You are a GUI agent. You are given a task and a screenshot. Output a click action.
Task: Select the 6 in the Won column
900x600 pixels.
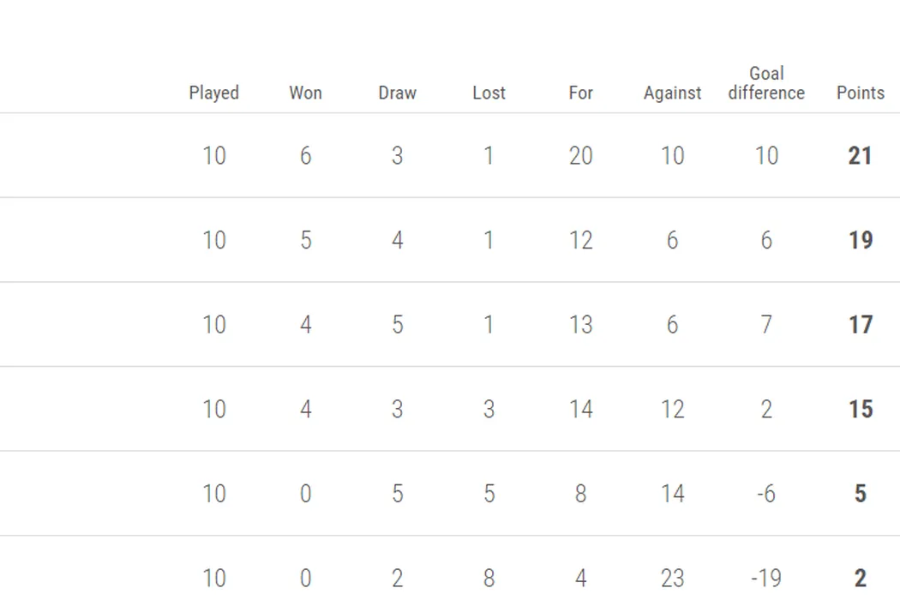click(x=305, y=156)
